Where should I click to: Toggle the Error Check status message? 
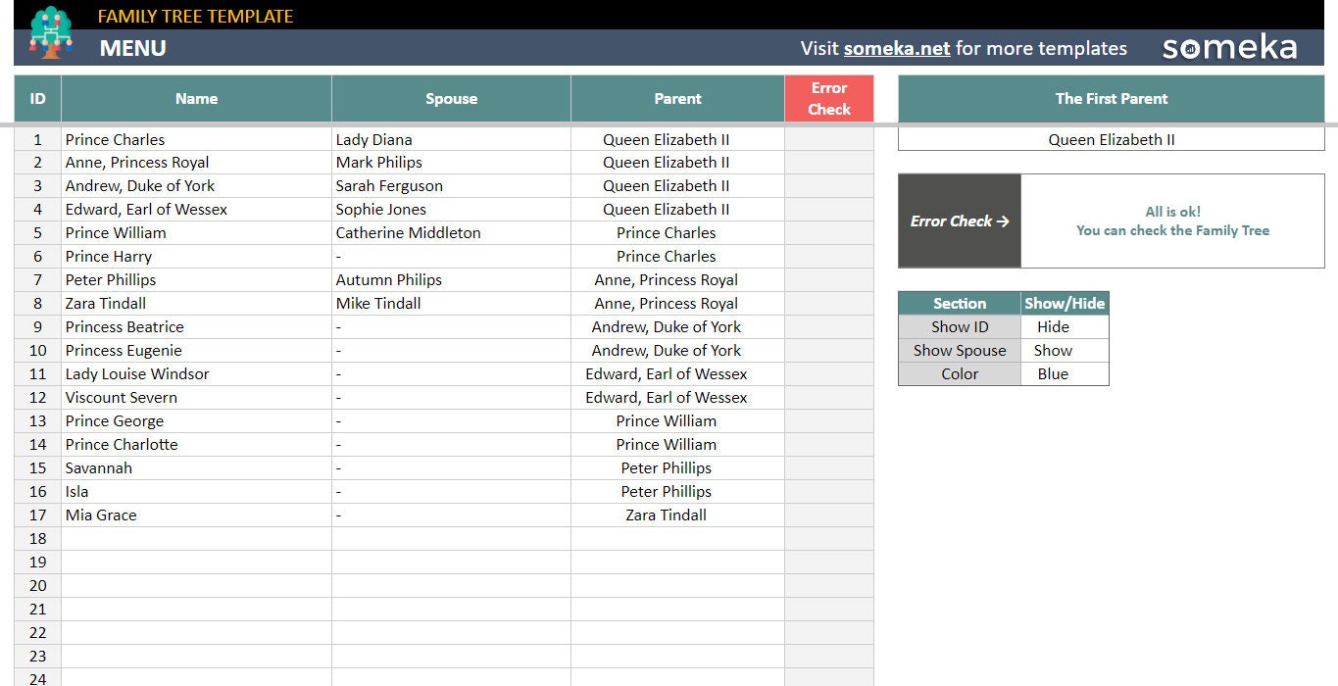click(x=1172, y=220)
